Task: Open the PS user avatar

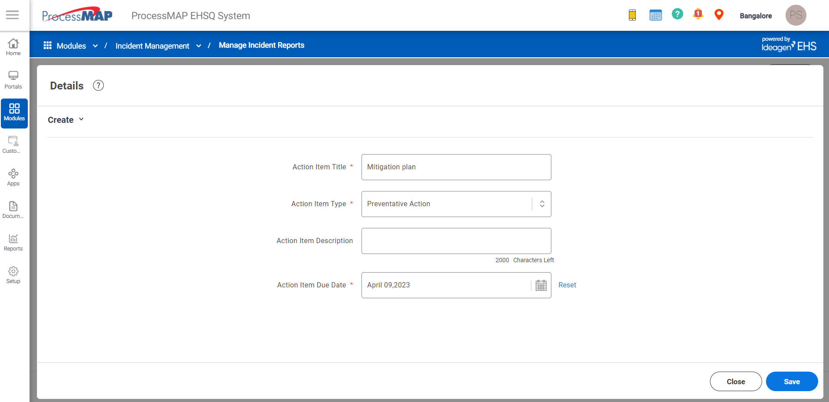Action: pos(796,15)
